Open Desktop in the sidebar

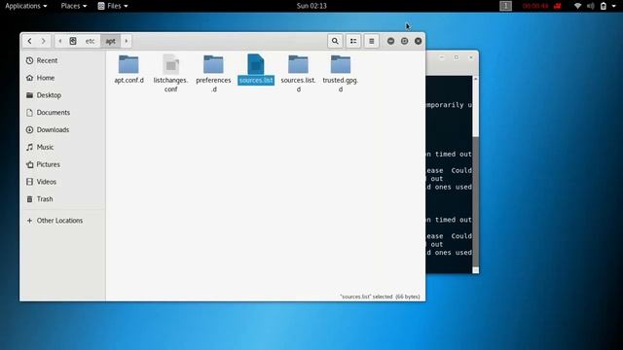point(62,95)
